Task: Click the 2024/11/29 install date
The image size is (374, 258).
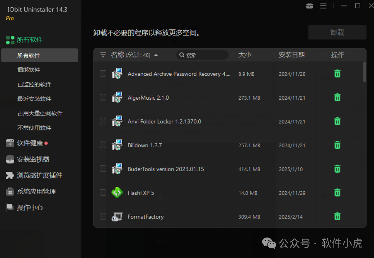Action: (x=292, y=193)
